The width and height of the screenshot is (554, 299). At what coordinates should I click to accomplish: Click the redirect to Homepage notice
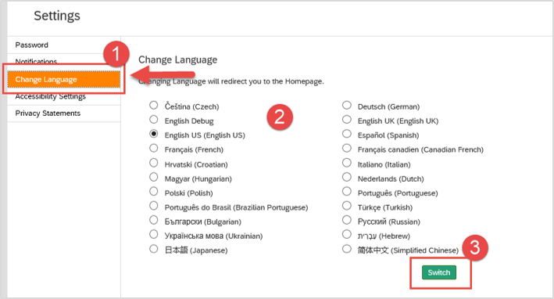click(x=231, y=81)
